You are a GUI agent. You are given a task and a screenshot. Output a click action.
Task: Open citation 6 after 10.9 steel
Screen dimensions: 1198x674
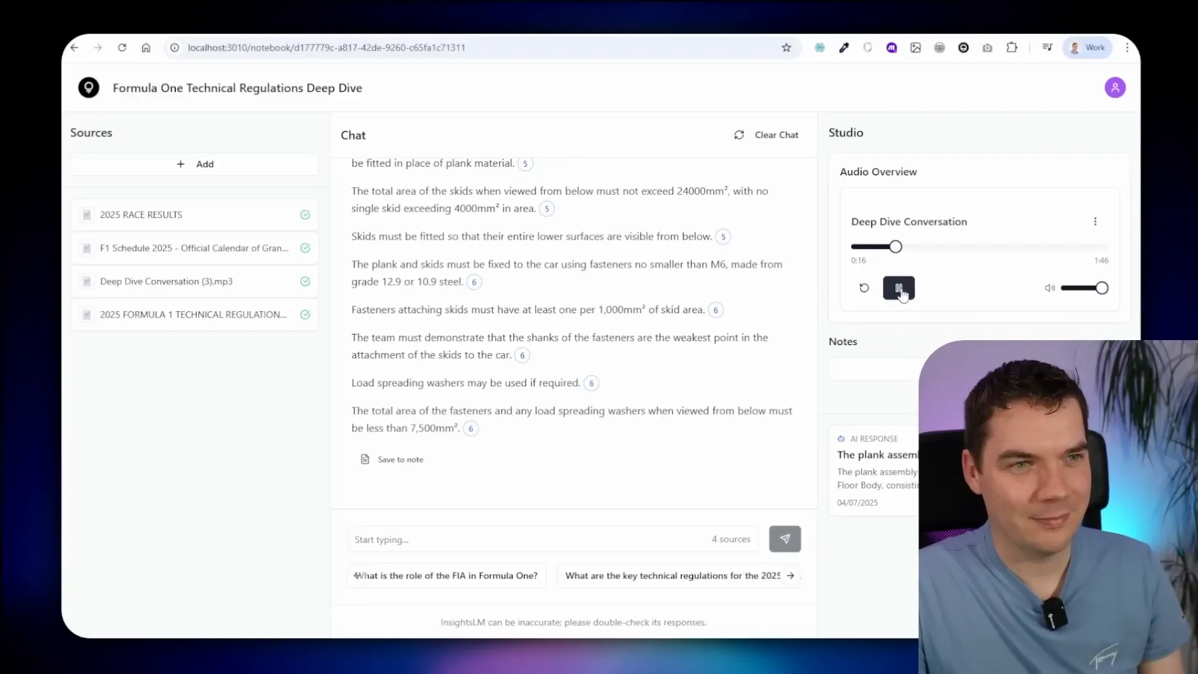click(474, 282)
